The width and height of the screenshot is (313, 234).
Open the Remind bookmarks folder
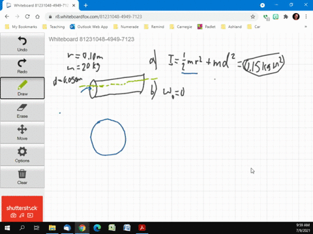coord(154,27)
